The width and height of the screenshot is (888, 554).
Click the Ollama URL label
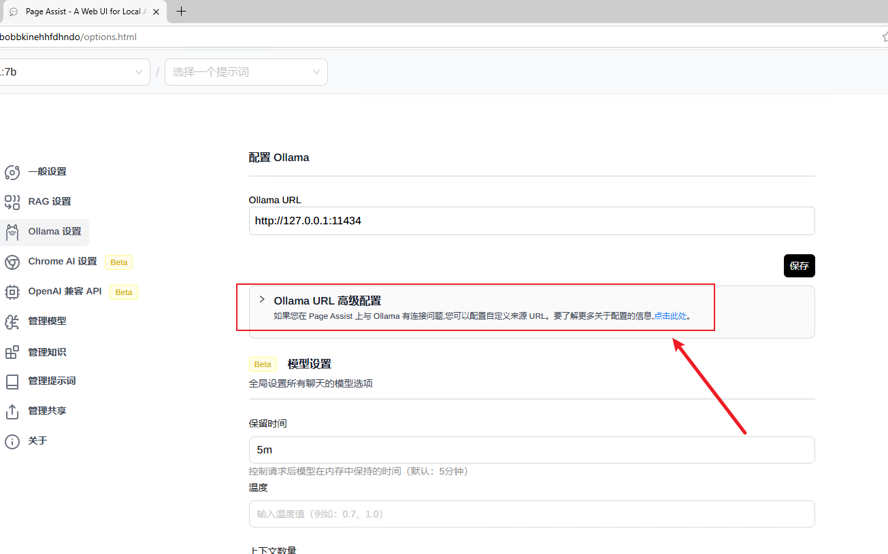click(275, 200)
